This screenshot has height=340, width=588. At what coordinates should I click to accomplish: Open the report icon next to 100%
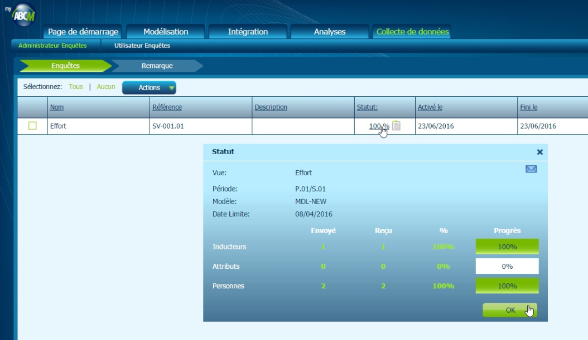tap(396, 126)
